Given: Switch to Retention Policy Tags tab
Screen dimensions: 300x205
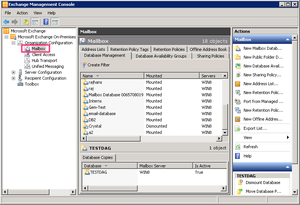Looking at the screenshot, I should pos(130,49).
